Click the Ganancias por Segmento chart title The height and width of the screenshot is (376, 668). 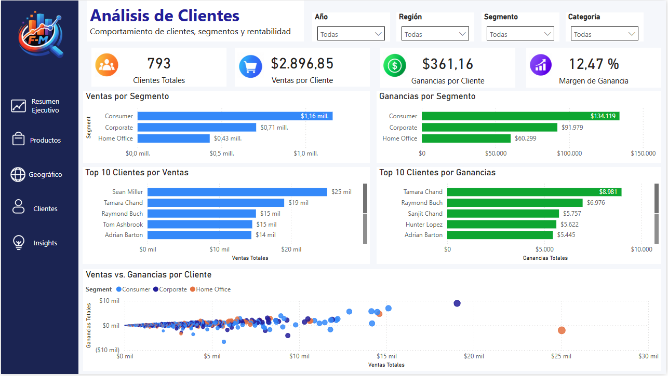pos(427,96)
